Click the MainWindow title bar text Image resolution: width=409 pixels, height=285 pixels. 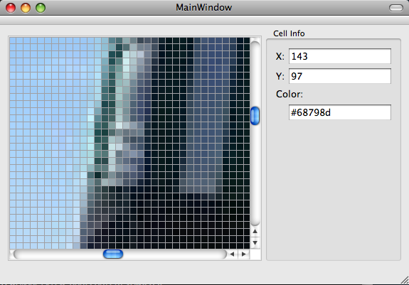coord(203,8)
